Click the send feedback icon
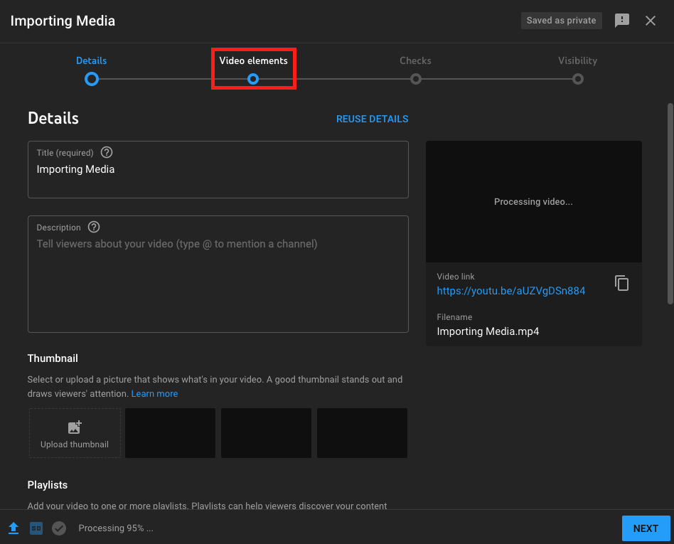 [x=621, y=20]
